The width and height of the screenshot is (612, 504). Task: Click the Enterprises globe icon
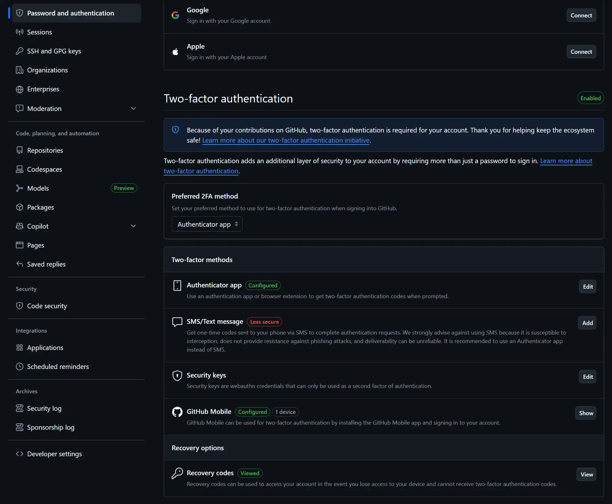tap(20, 89)
